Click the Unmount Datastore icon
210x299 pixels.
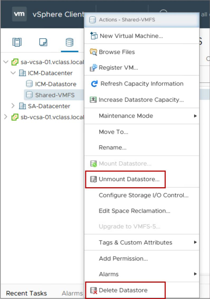pos(93,179)
